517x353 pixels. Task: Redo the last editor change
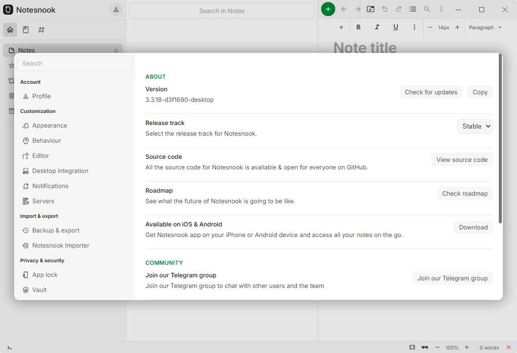point(399,9)
